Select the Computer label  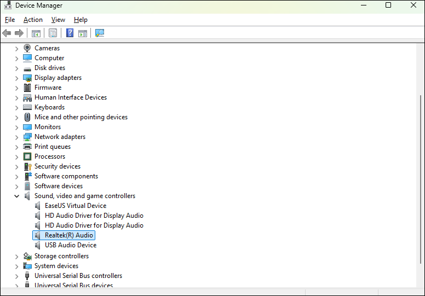[49, 58]
